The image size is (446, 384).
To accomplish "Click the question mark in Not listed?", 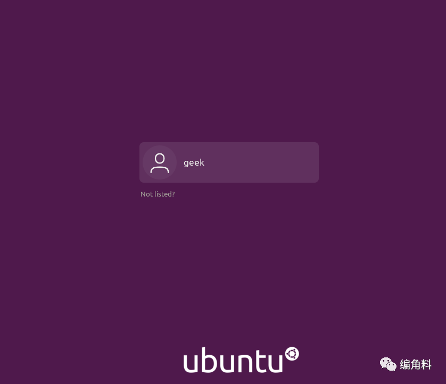I will pos(173,194).
